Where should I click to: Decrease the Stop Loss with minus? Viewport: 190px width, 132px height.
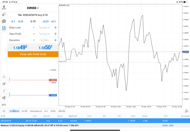coord(34,27)
